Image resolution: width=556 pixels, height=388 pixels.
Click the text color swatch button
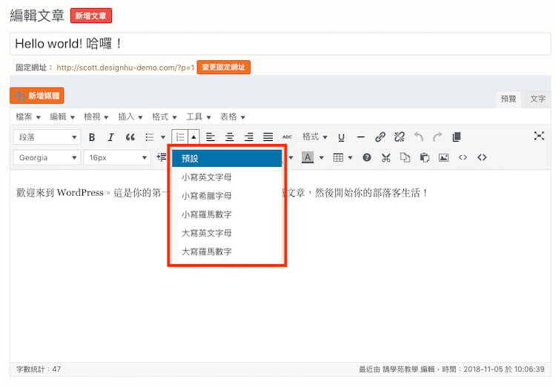click(x=308, y=157)
